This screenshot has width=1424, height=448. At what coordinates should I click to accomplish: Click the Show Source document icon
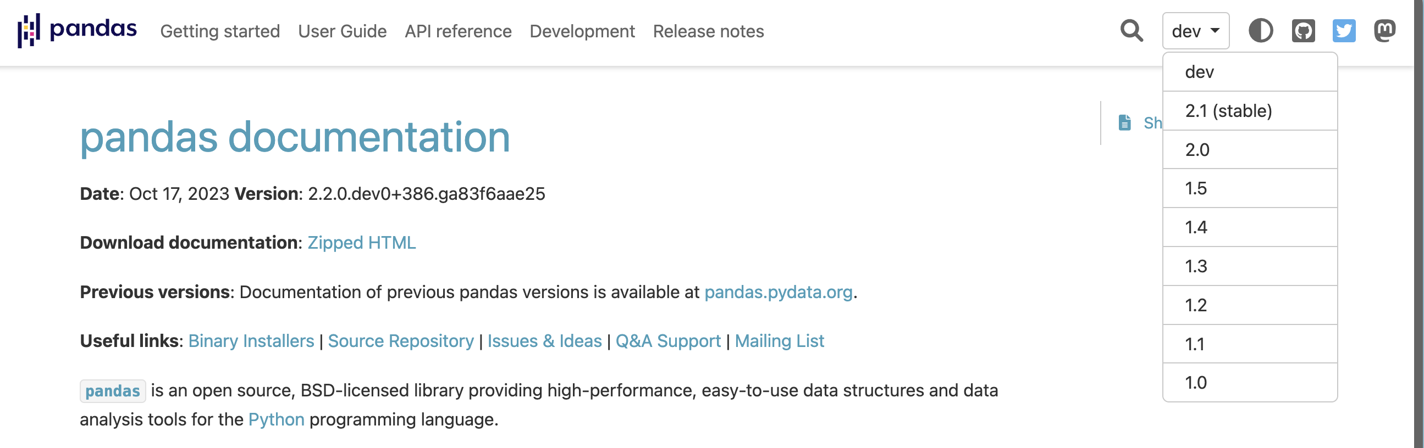pyautogui.click(x=1125, y=122)
